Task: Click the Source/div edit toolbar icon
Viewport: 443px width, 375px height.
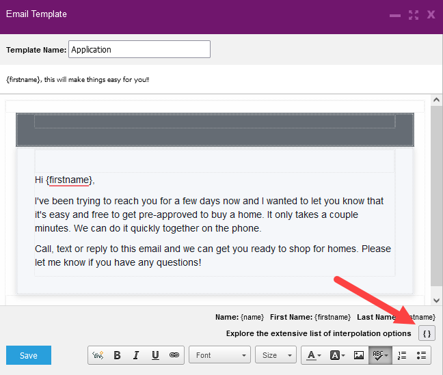Action: click(x=98, y=355)
